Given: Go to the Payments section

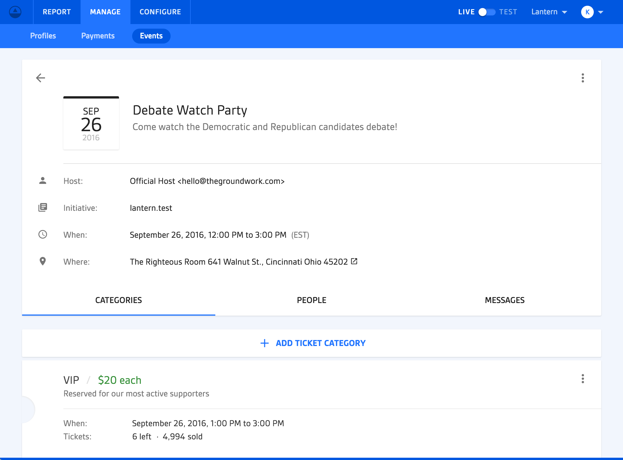Looking at the screenshot, I should [x=98, y=36].
